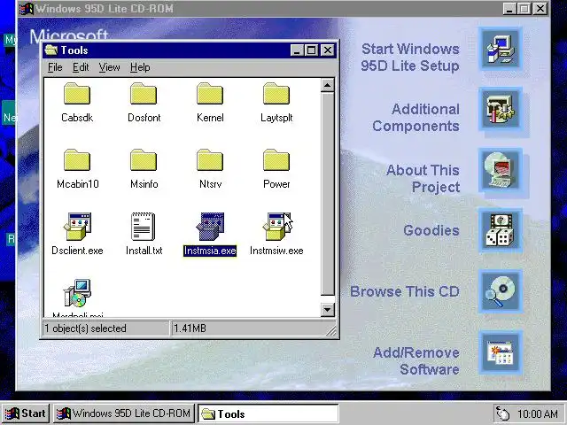Image resolution: width=567 pixels, height=425 pixels.
Task: Click the 10:00 AM taskbar clock
Action: pos(538,413)
